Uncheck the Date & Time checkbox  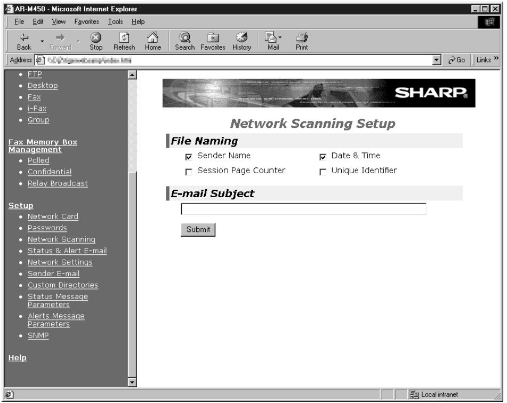coord(323,157)
